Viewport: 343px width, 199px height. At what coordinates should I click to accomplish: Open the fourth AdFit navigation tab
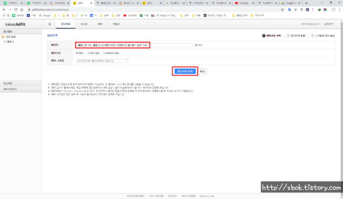click(100, 24)
